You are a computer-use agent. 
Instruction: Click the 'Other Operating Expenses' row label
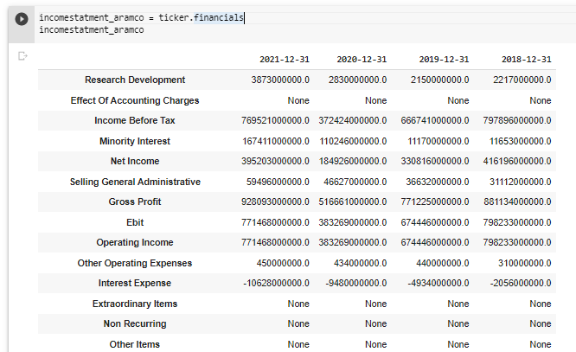pyautogui.click(x=135, y=263)
